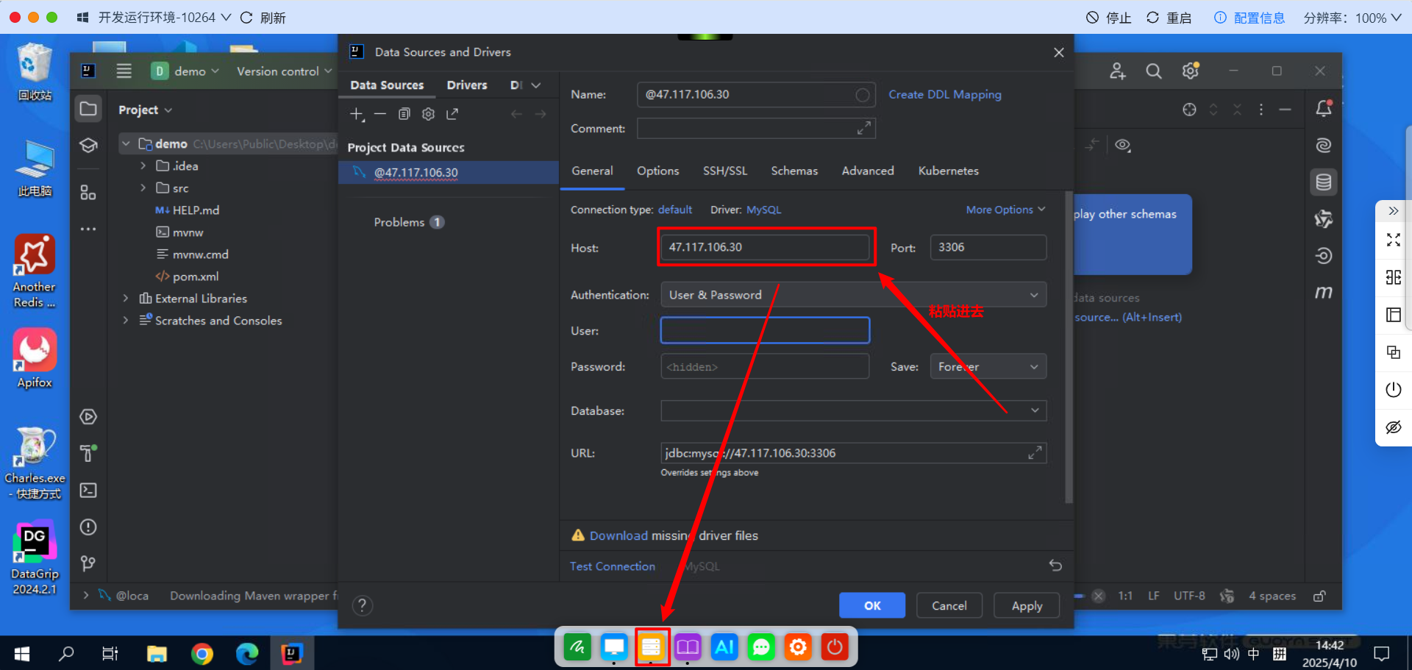Screen dimensions: 1412x670
Task: Show more tool windows ellipsis
Action: tap(88, 229)
